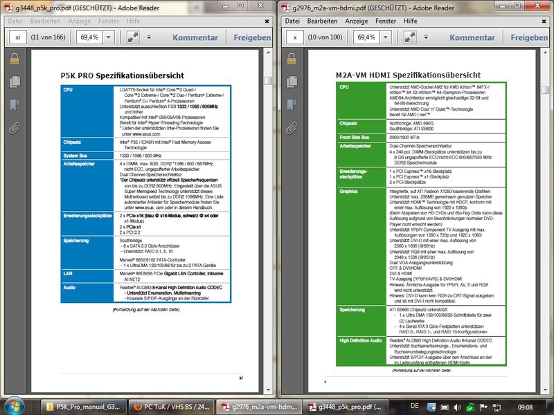This screenshot has height=415, width=554.
Task: Click volume speaker icon in system tray
Action: (457, 407)
